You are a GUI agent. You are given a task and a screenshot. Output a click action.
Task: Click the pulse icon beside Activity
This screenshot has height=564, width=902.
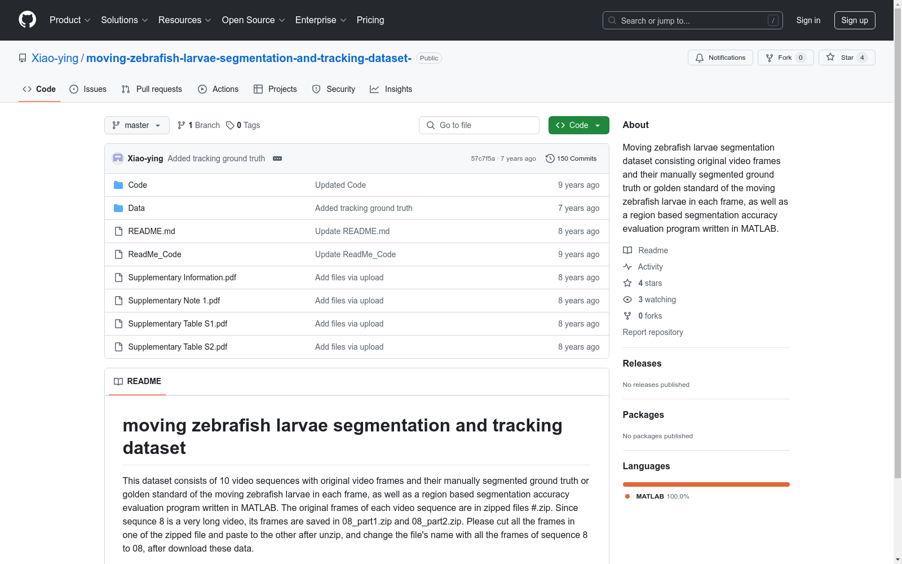coord(627,267)
